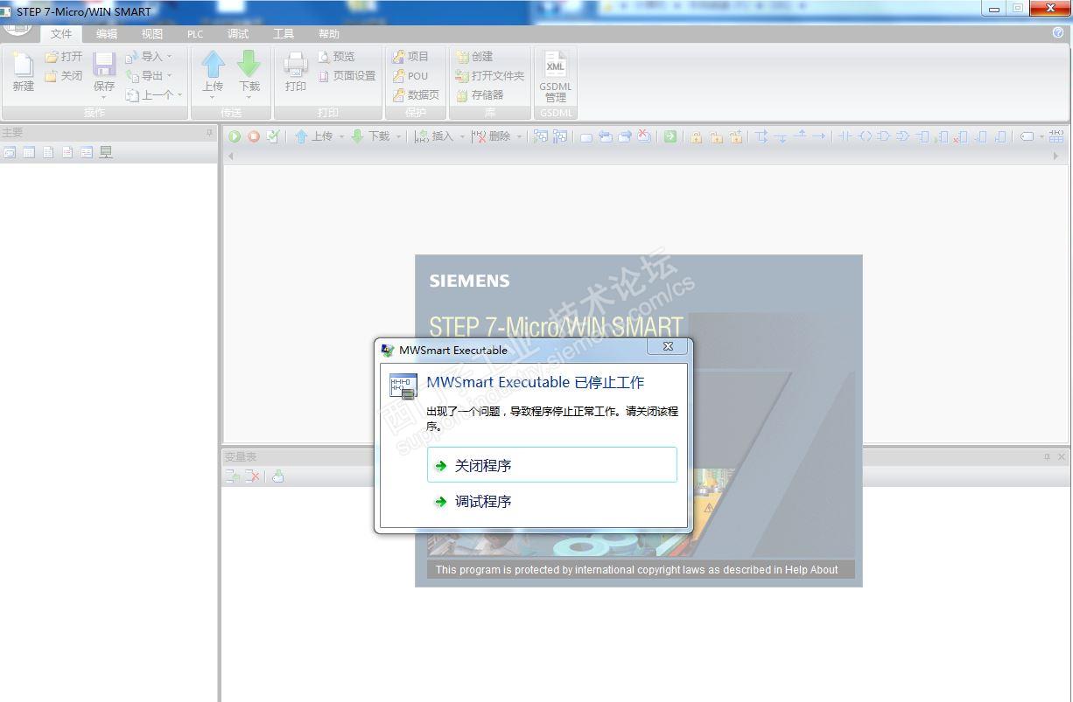
Task: Open dropdown arrow beside toolbar 上传
Action: point(341,136)
